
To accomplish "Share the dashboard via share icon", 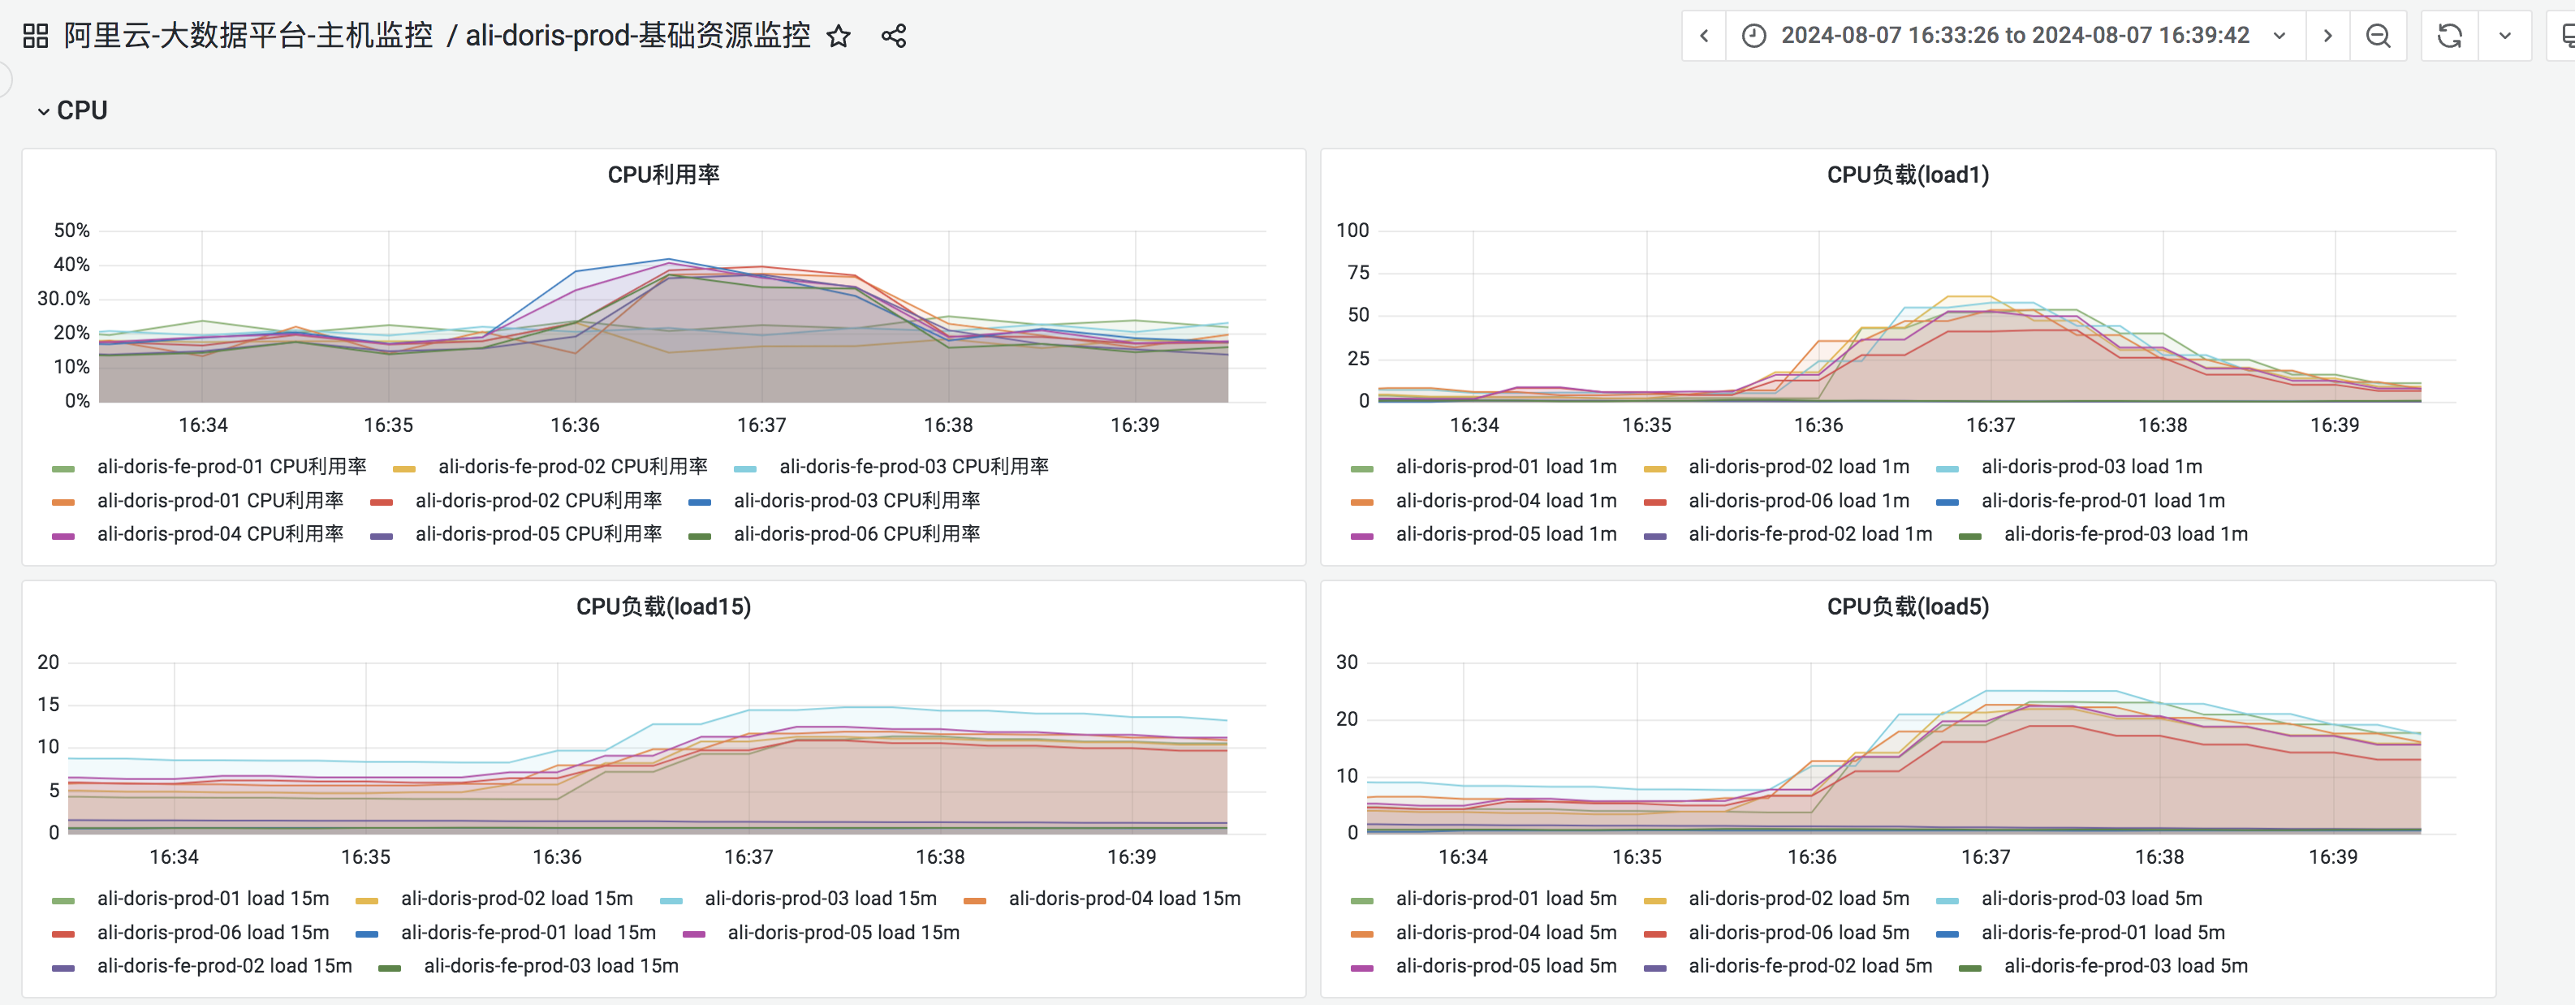I will (894, 36).
